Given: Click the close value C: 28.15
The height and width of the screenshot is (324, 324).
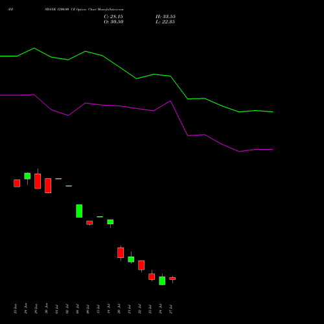Looking at the screenshot, I should click(x=113, y=17).
